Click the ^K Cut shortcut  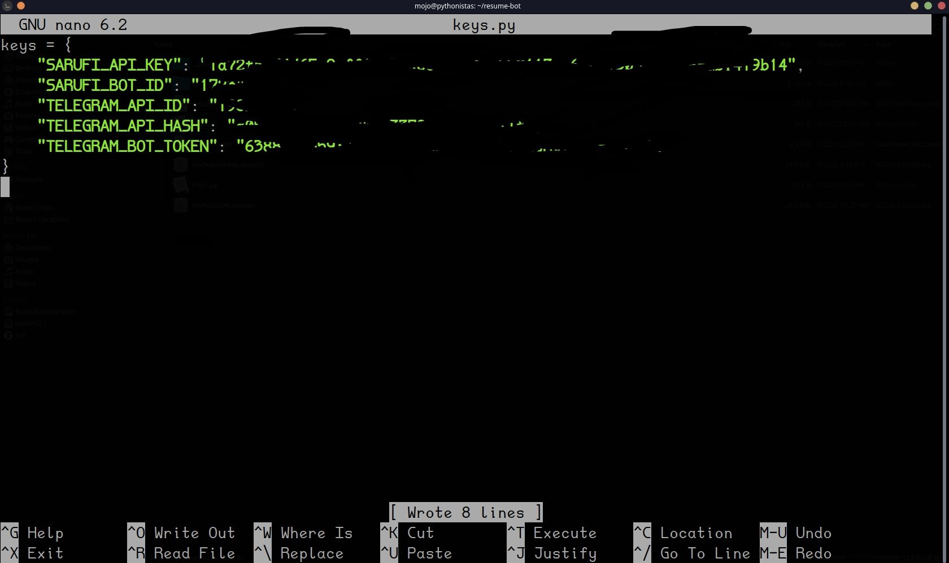point(407,533)
